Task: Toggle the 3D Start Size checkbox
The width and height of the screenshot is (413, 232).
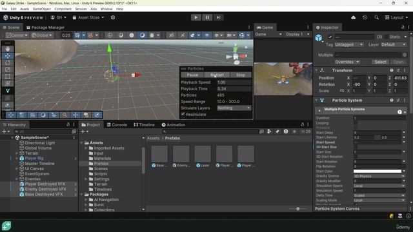Action: pyautogui.click(x=356, y=147)
